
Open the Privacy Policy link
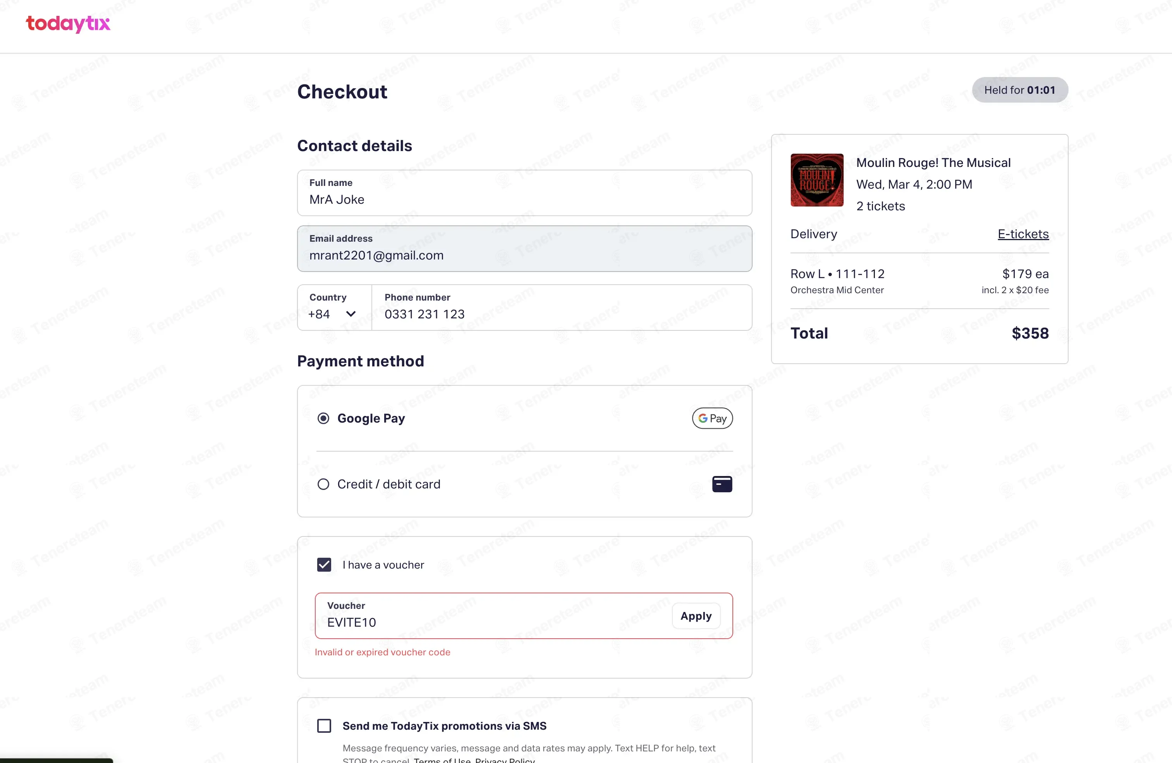(x=505, y=760)
